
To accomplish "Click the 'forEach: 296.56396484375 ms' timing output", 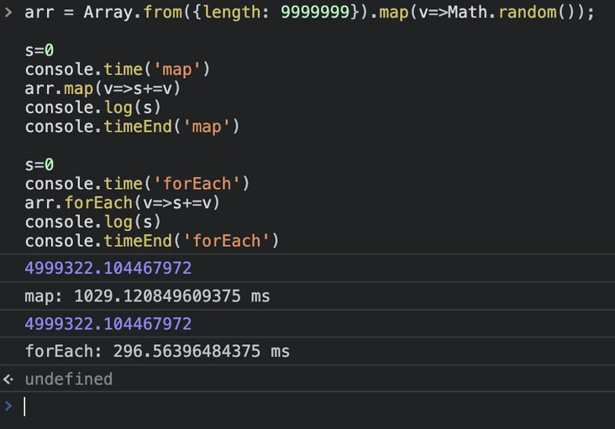I will coord(157,352).
